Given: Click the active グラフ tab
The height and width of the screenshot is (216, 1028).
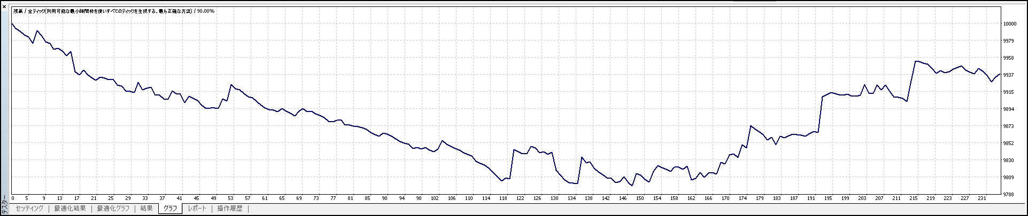Looking at the screenshot, I should coord(170,209).
